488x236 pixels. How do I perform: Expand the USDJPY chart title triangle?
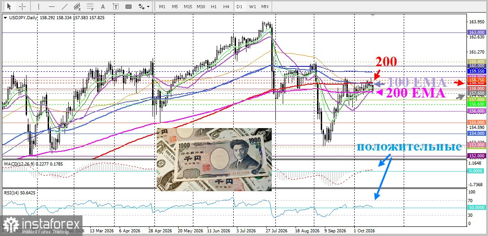5,18
